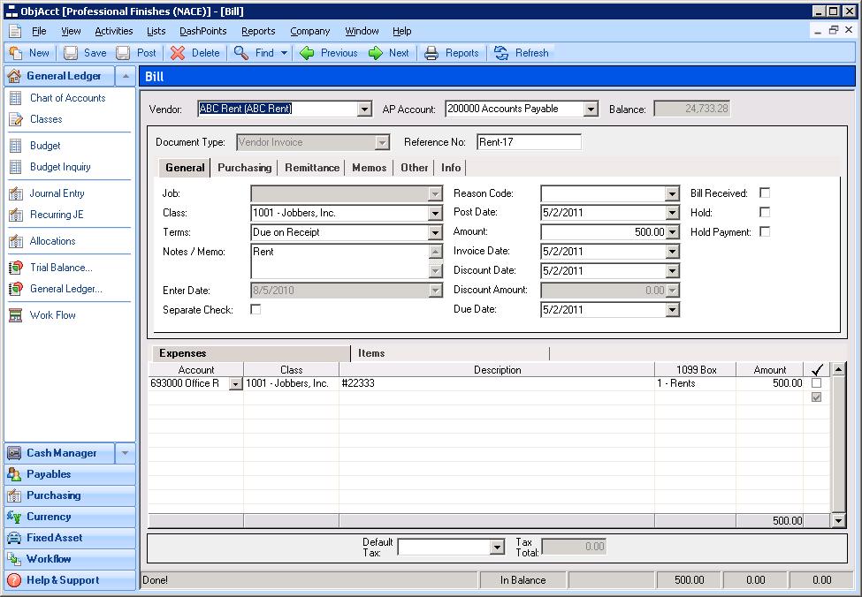Click the 1 - Rents 1099 Box cell
This screenshot has width=862, height=597.
point(696,383)
